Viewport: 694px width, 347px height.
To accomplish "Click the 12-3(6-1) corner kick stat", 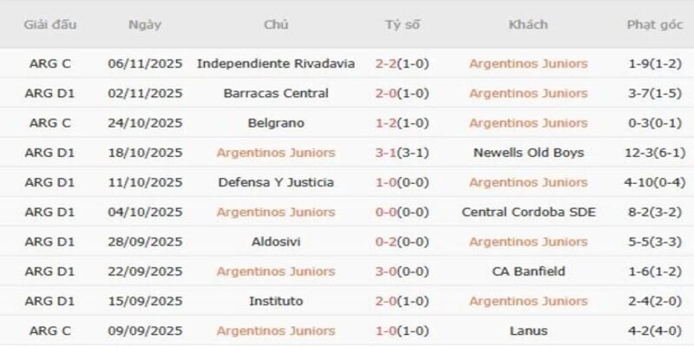I will (655, 153).
